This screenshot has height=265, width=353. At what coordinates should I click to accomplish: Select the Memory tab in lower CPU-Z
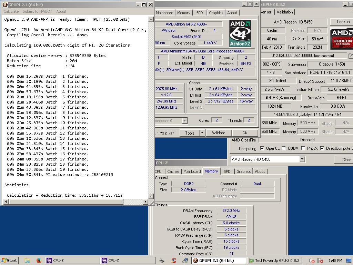click(x=211, y=171)
